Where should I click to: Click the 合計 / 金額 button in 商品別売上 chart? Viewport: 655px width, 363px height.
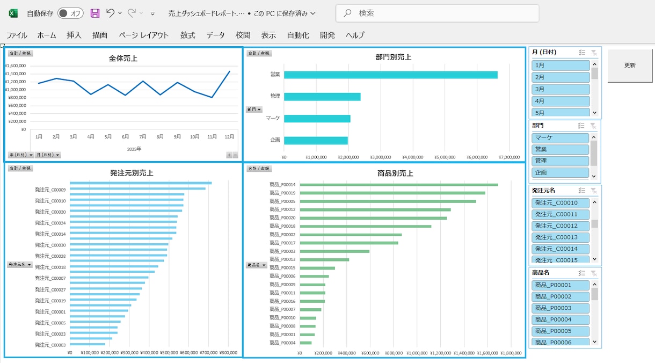tap(259, 169)
